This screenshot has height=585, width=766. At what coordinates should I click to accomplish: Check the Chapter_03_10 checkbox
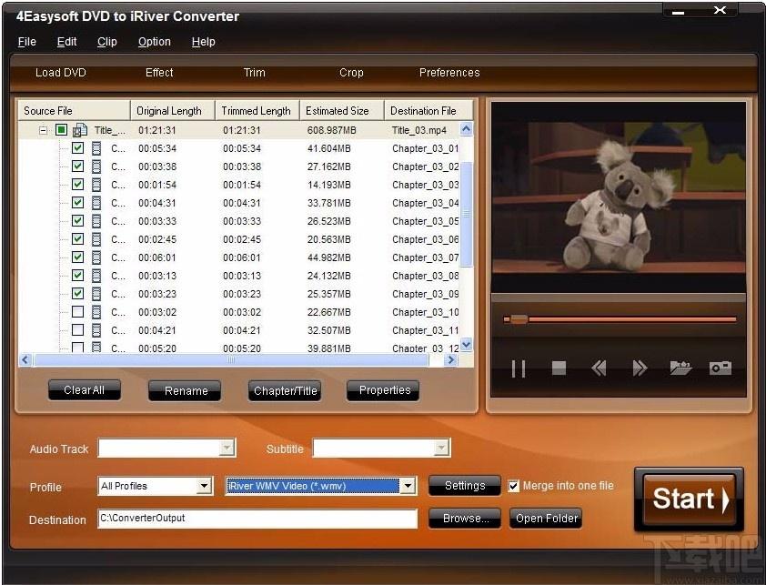[x=77, y=311]
